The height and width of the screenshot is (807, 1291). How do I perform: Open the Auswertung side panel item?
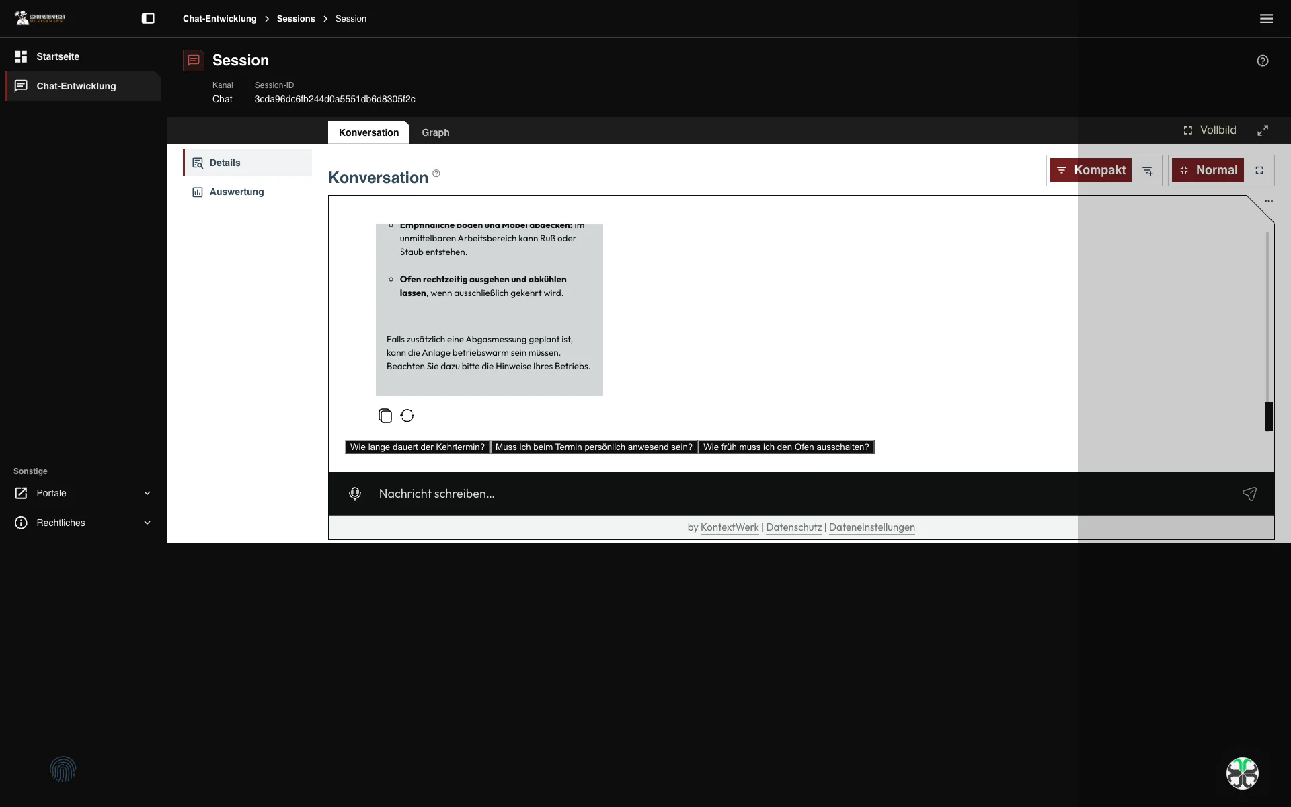coord(247,192)
